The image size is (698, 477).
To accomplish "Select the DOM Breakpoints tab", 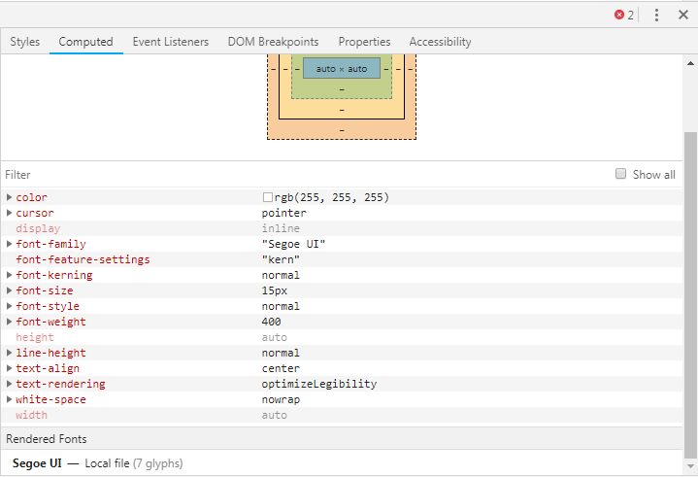I will click(273, 42).
